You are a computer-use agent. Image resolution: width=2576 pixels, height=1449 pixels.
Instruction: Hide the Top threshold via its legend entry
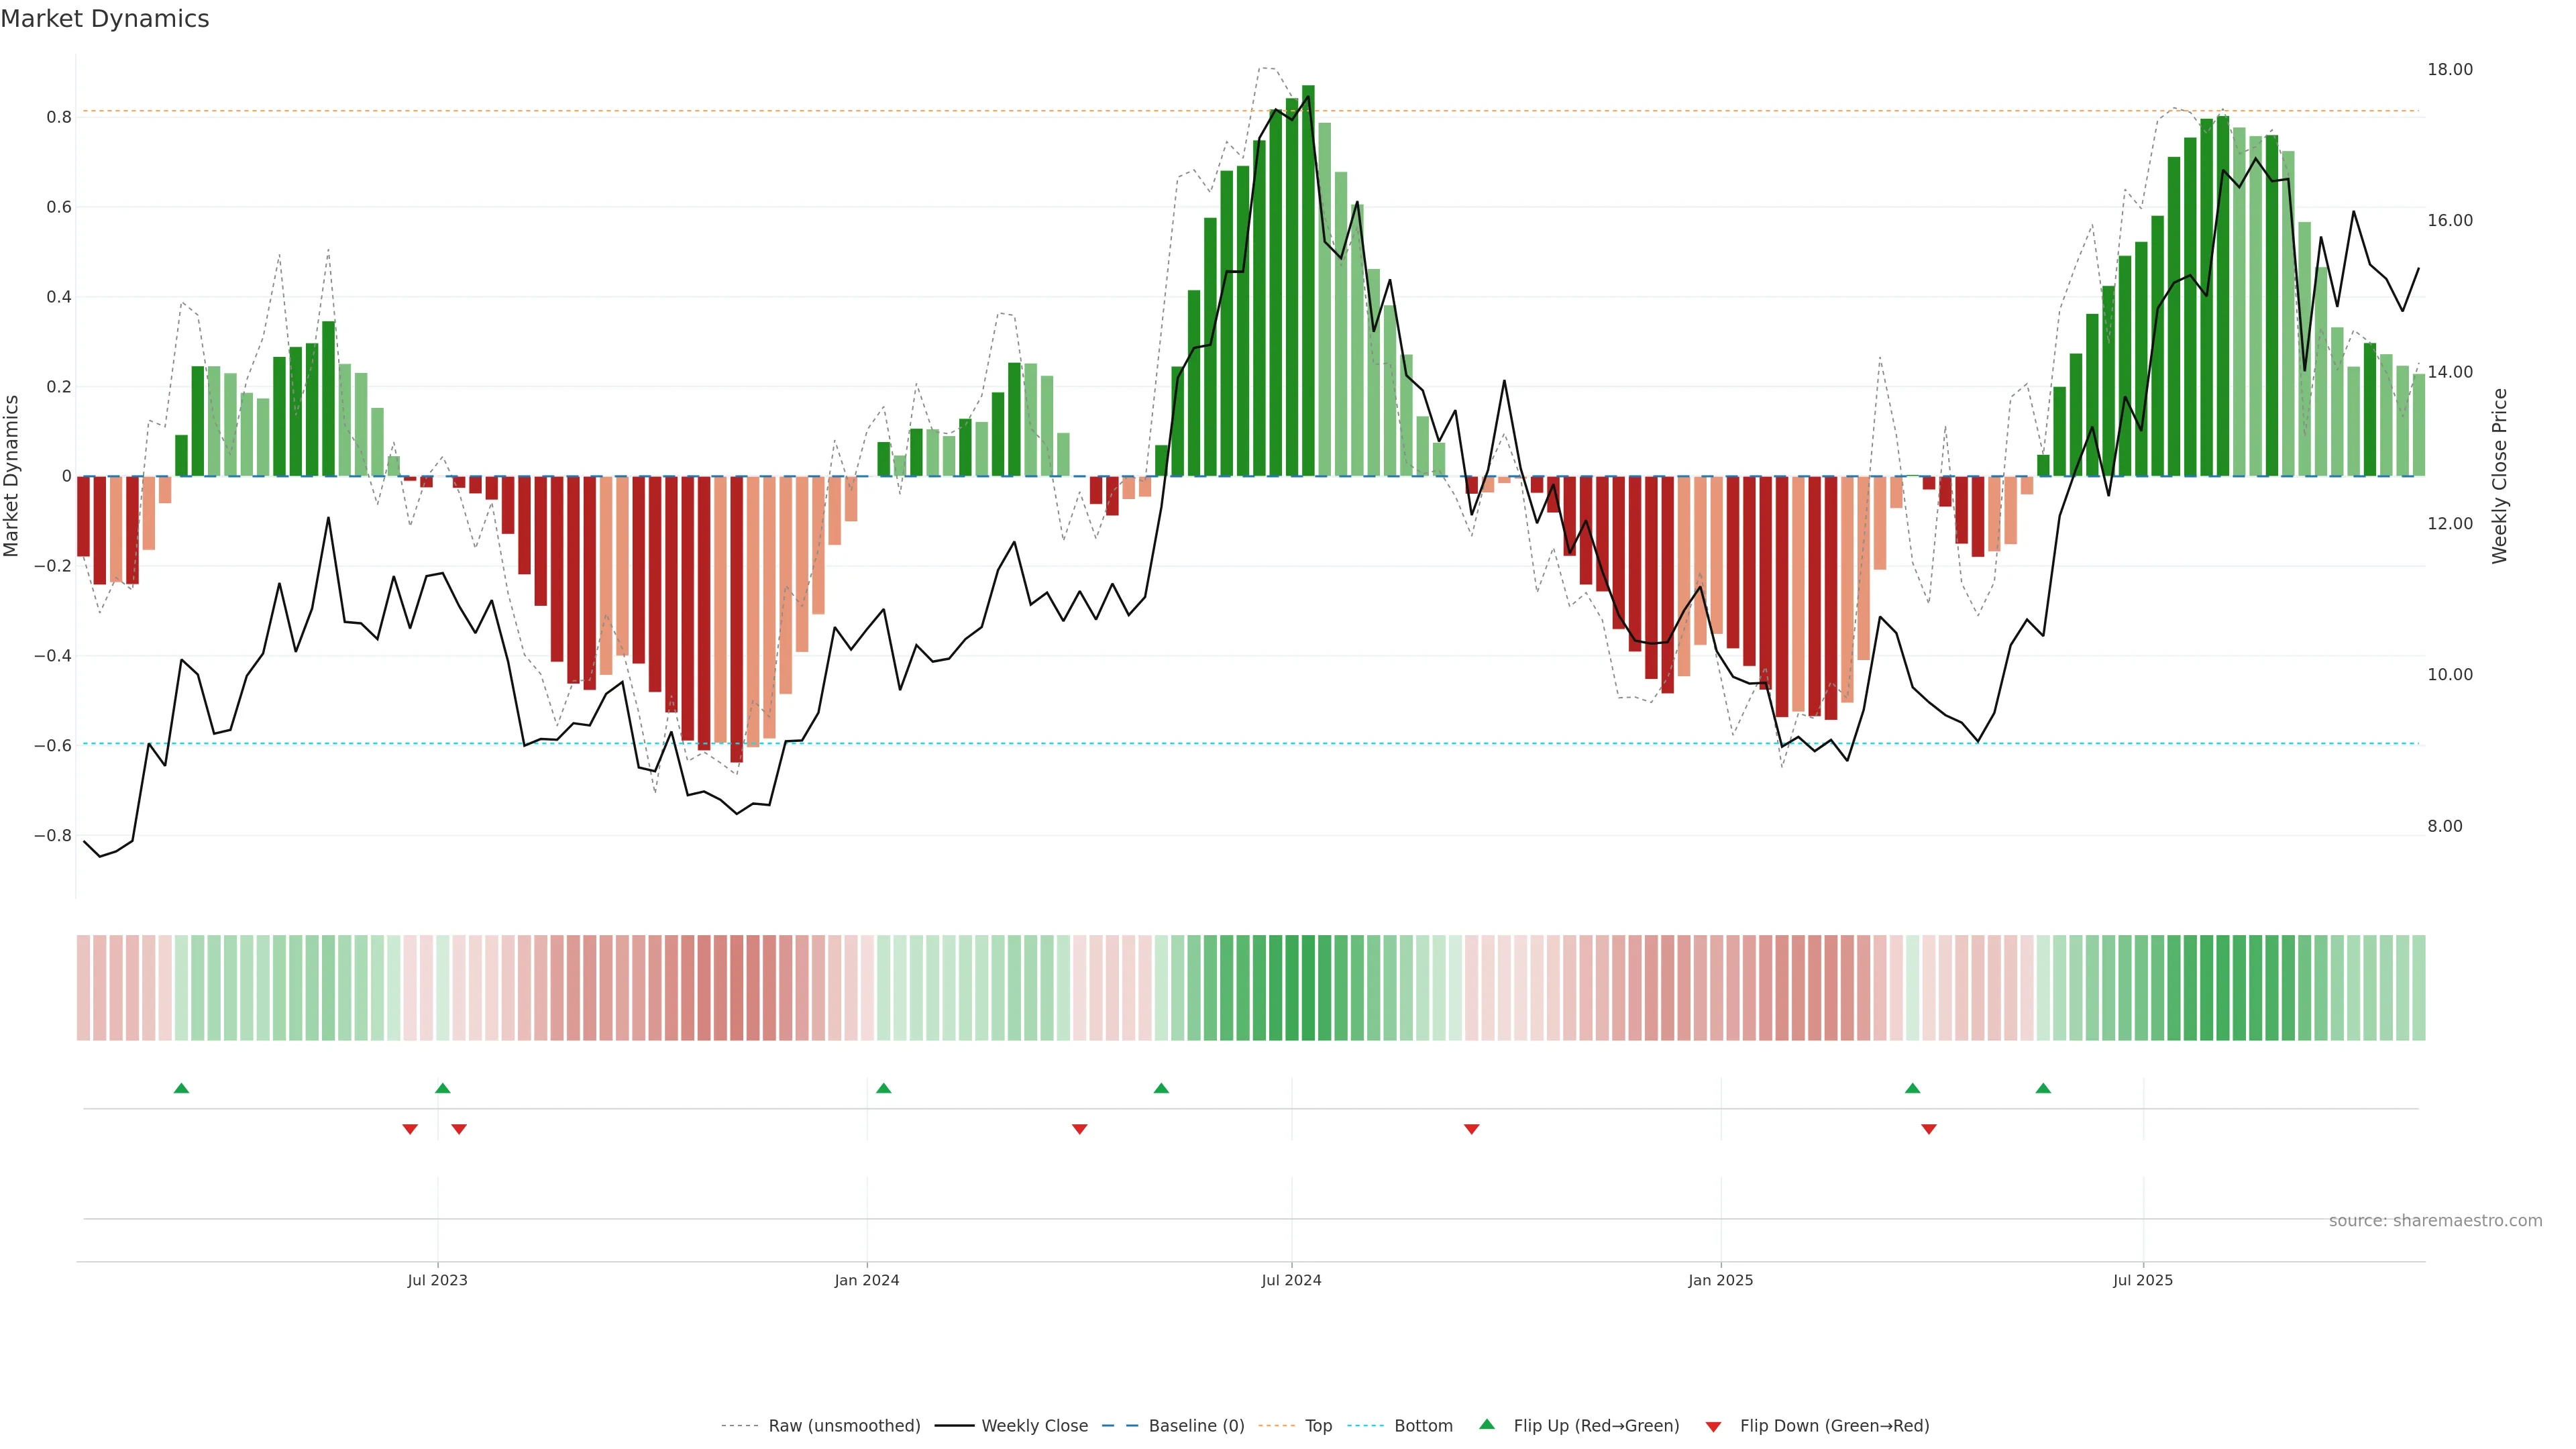1318,1425
